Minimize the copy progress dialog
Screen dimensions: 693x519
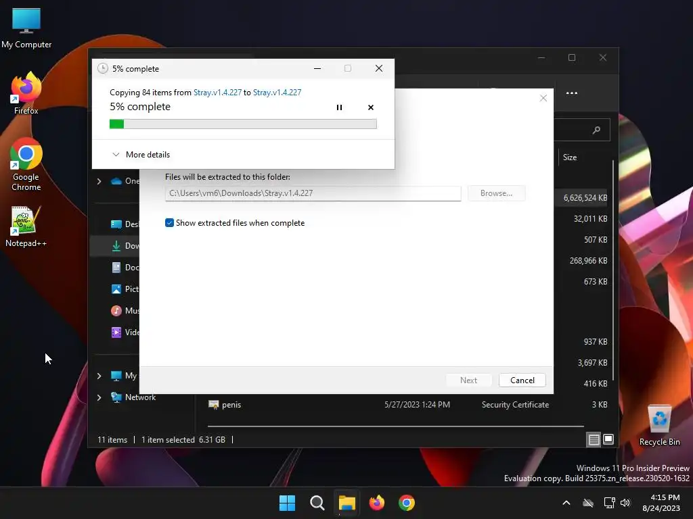click(x=317, y=68)
